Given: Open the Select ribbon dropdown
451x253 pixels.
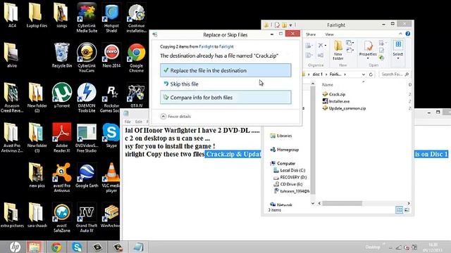Looking at the screenshot, I should click(398, 49).
